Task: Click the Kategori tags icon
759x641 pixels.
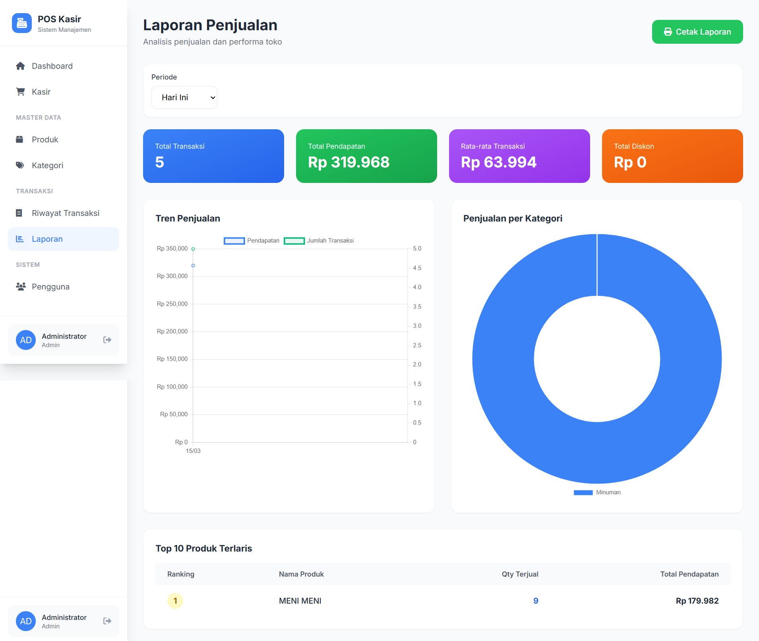Action: 20,165
